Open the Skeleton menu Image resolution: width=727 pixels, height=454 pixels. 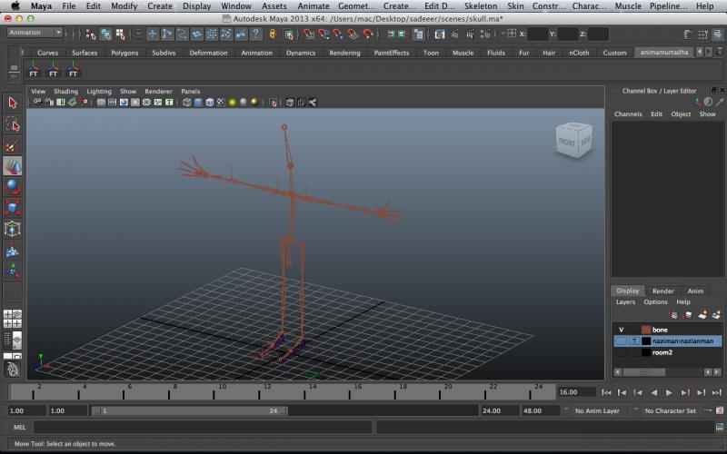point(481,6)
